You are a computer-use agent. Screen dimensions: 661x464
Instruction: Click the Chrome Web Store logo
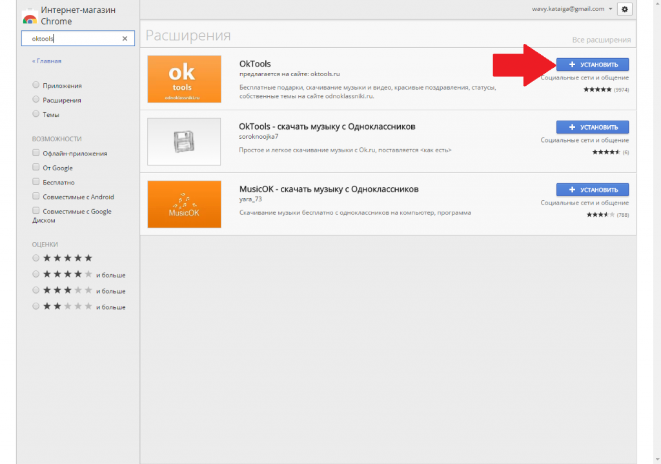[29, 17]
